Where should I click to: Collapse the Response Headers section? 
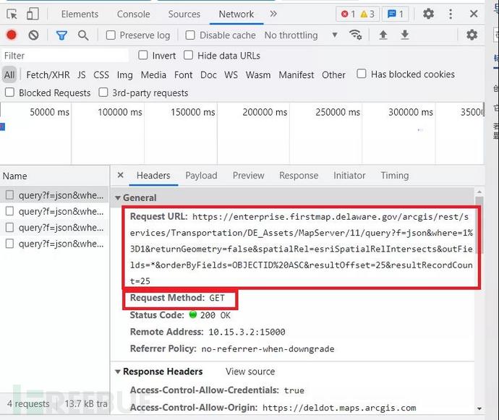117,372
